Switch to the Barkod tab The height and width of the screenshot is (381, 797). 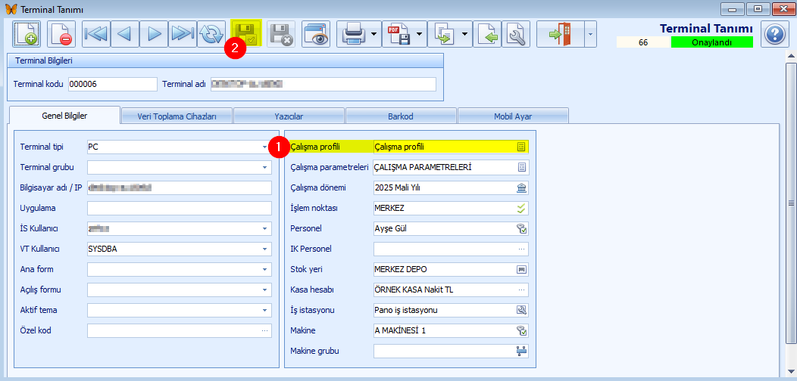401,116
